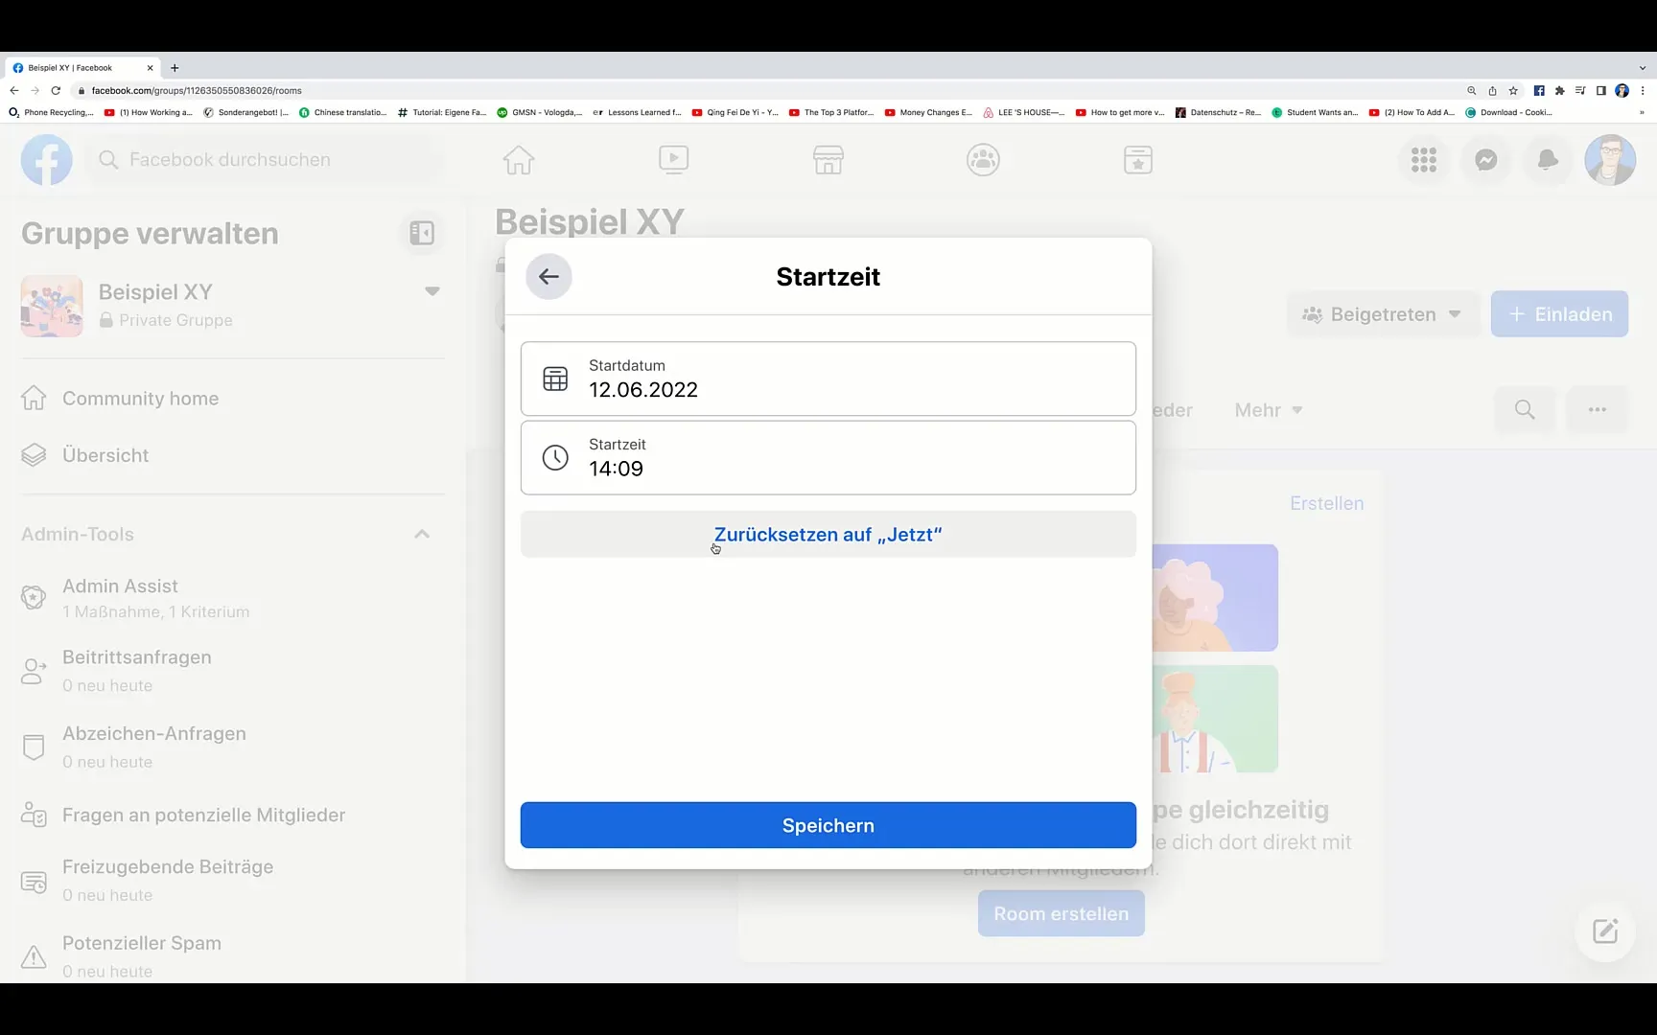Search within the group via magnifier button
Screen dimensions: 1657x1035
(x=1525, y=410)
